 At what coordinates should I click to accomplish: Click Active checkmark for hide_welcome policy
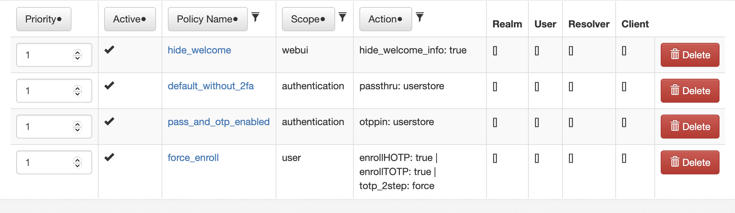coord(109,50)
